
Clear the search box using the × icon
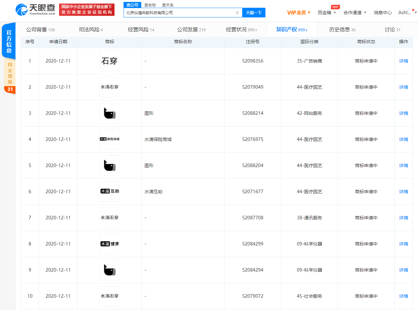click(x=237, y=12)
